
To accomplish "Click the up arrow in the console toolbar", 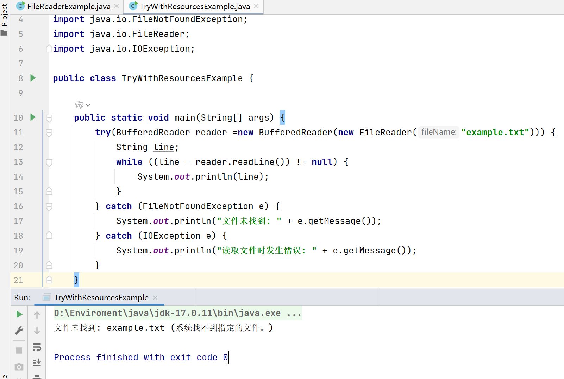I will (37, 314).
